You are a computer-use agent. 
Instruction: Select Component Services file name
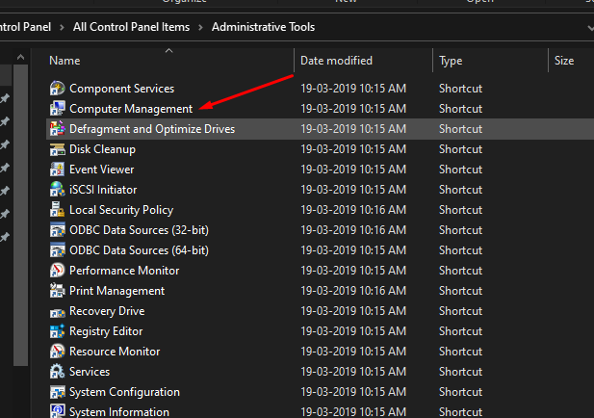click(122, 89)
